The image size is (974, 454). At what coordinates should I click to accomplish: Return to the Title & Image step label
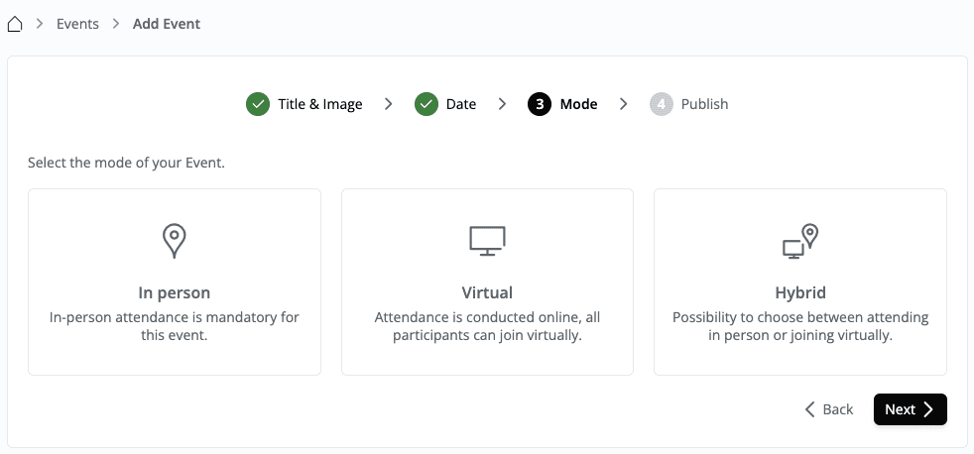click(x=320, y=104)
